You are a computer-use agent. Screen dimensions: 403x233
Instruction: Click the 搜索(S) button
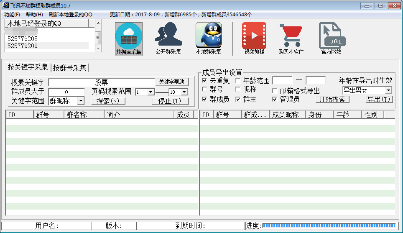coord(108,101)
